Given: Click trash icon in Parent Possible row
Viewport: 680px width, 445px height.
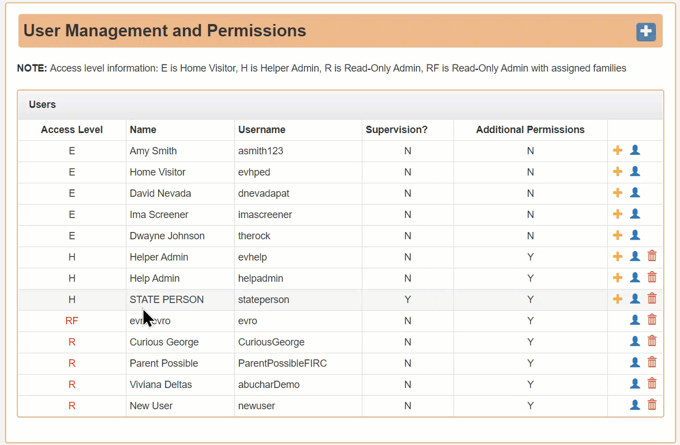Looking at the screenshot, I should 652,363.
